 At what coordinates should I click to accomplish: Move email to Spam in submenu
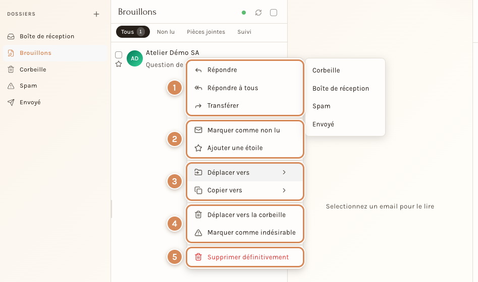345,106
